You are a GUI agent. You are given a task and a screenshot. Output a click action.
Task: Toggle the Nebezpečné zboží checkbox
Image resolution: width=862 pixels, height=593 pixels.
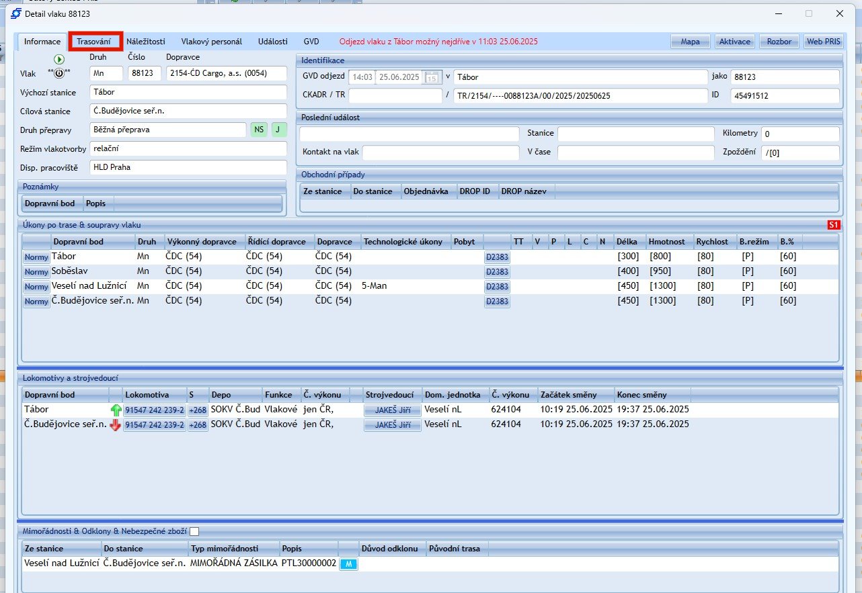tap(194, 531)
